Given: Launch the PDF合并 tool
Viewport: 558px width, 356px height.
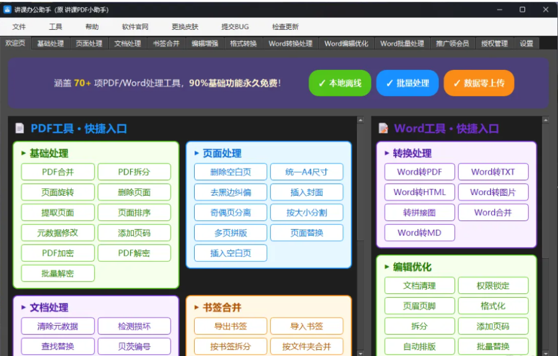Looking at the screenshot, I should [58, 172].
